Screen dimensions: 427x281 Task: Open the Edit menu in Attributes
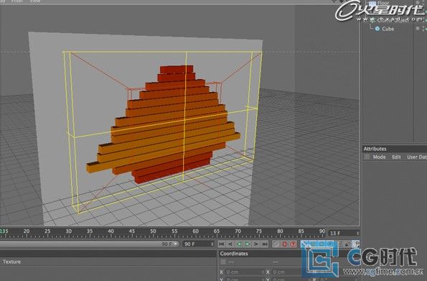click(x=396, y=157)
